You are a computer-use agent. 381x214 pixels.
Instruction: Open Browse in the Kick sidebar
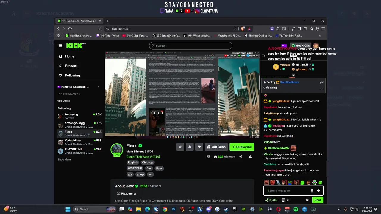(x=68, y=66)
